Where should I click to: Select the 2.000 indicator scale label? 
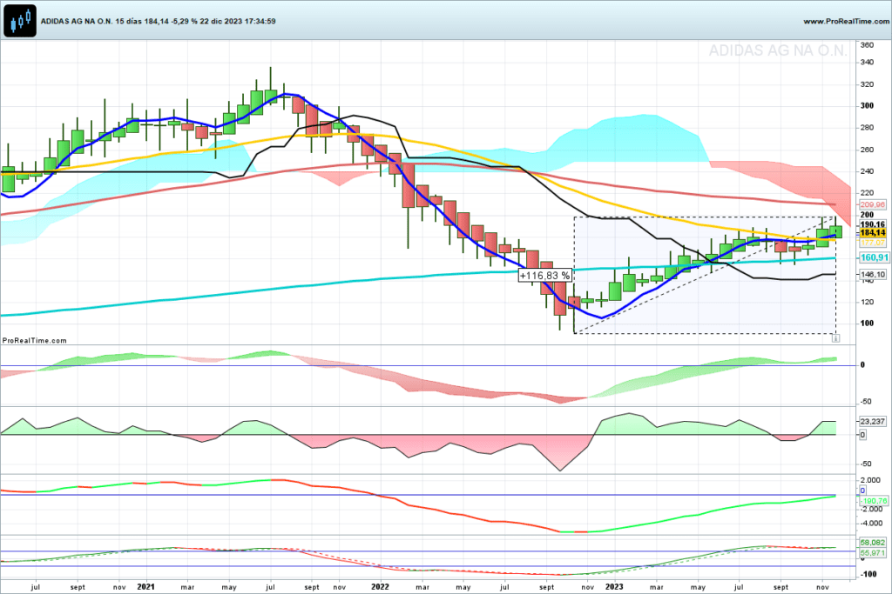(x=870, y=480)
